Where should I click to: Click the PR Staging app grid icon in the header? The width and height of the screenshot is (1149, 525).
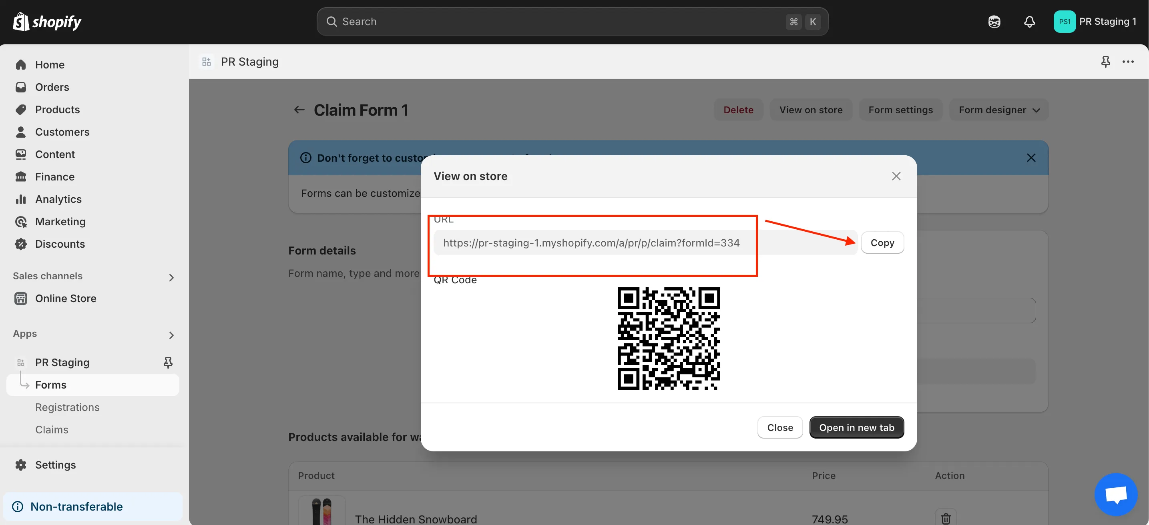point(206,62)
